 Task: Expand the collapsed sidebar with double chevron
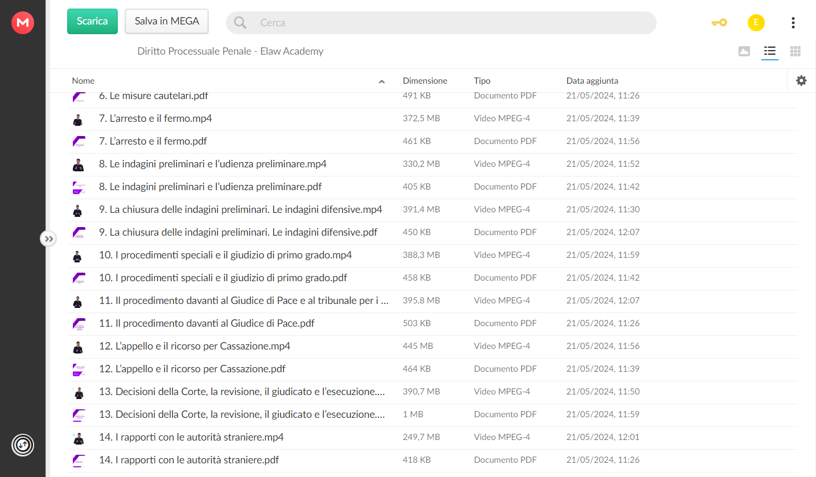[x=49, y=239]
